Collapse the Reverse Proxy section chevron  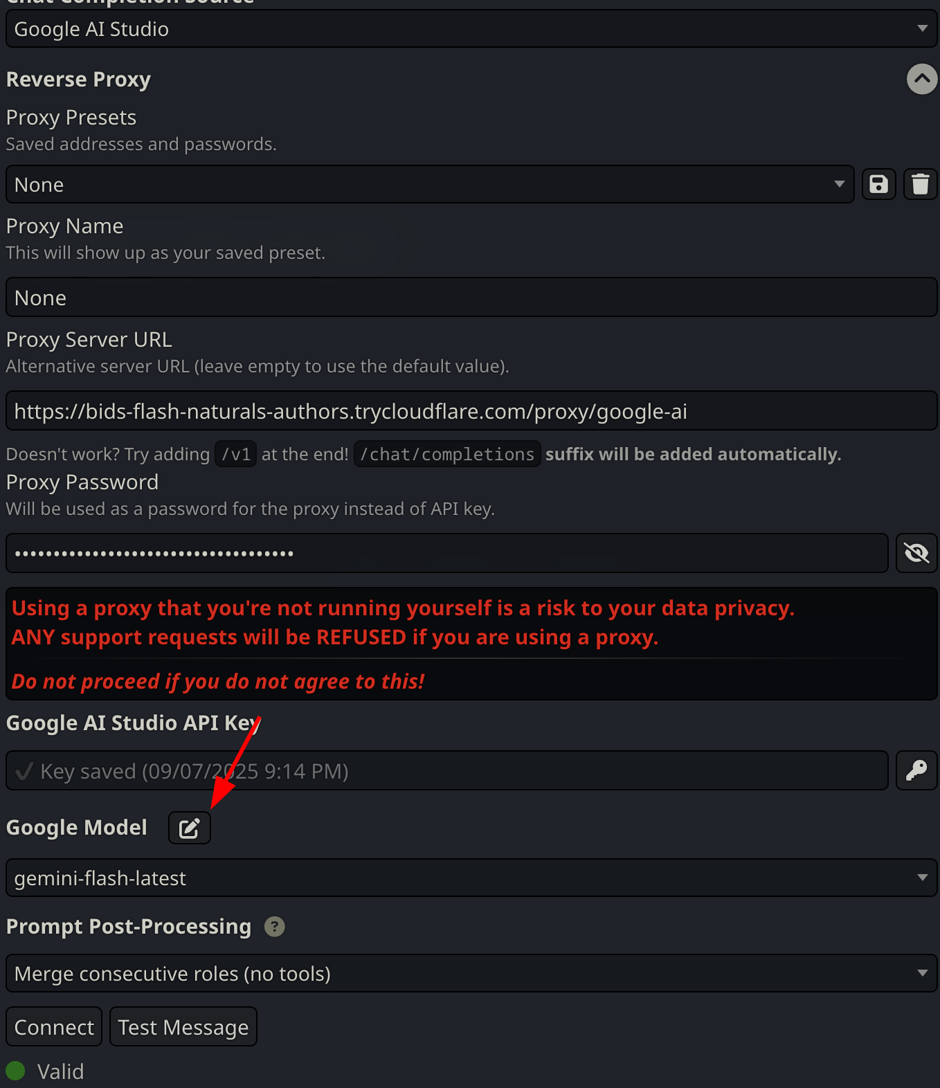922,79
